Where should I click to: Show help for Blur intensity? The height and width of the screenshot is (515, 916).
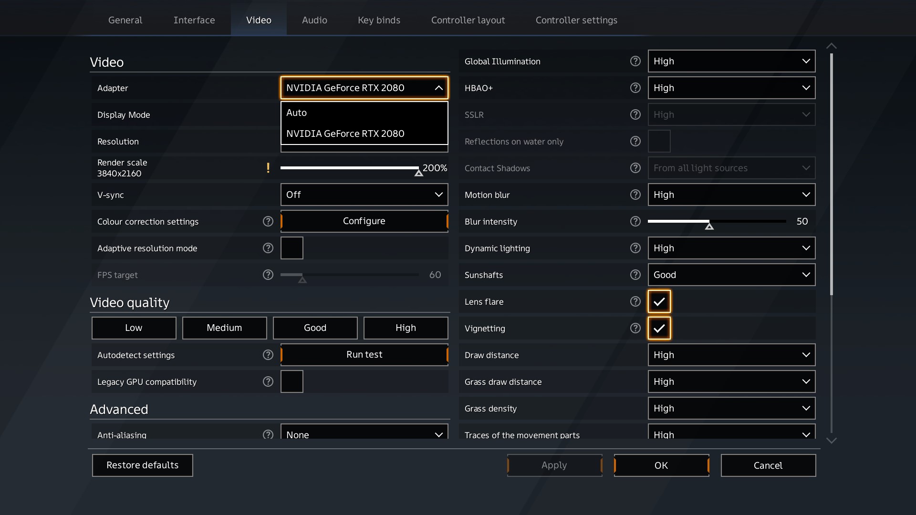(x=635, y=221)
